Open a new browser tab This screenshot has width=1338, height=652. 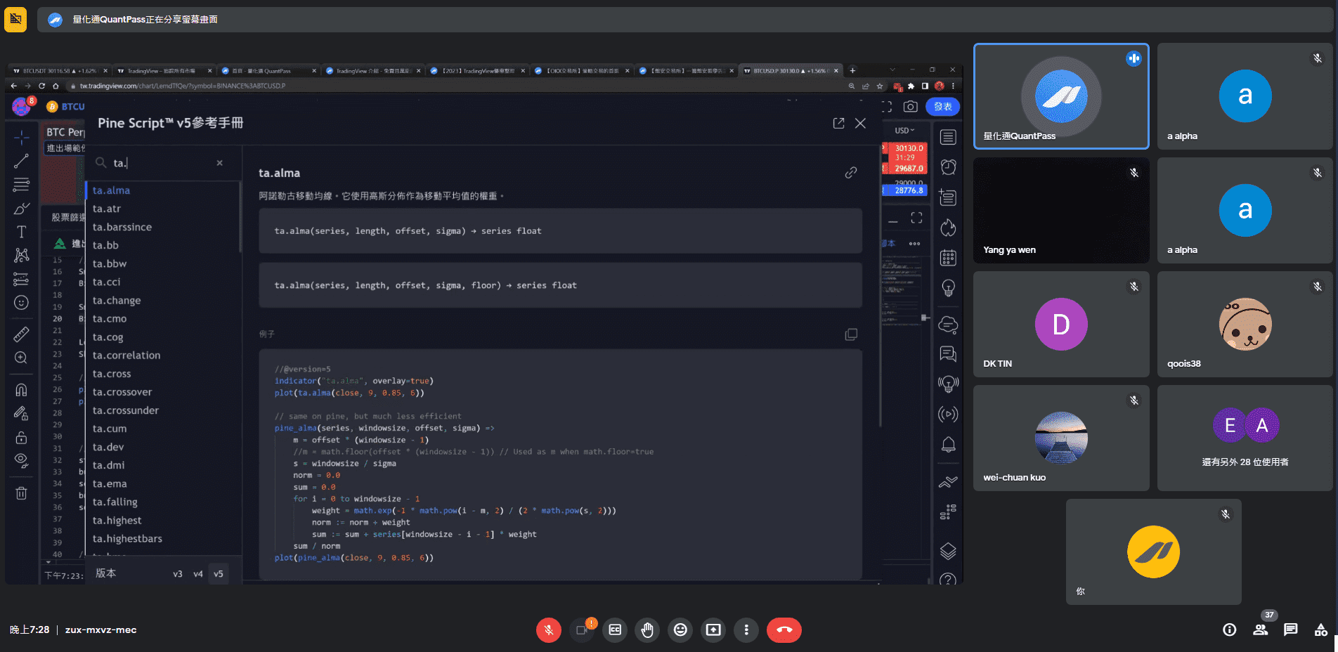[x=852, y=70]
